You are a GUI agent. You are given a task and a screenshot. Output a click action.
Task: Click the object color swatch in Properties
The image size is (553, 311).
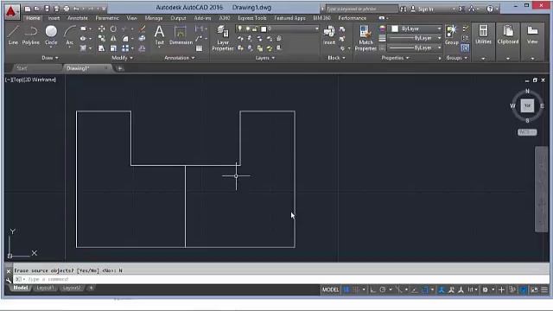click(395, 29)
